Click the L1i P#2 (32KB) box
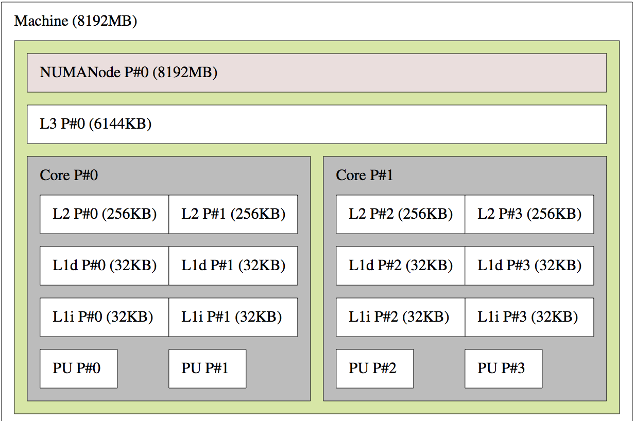 point(401,317)
